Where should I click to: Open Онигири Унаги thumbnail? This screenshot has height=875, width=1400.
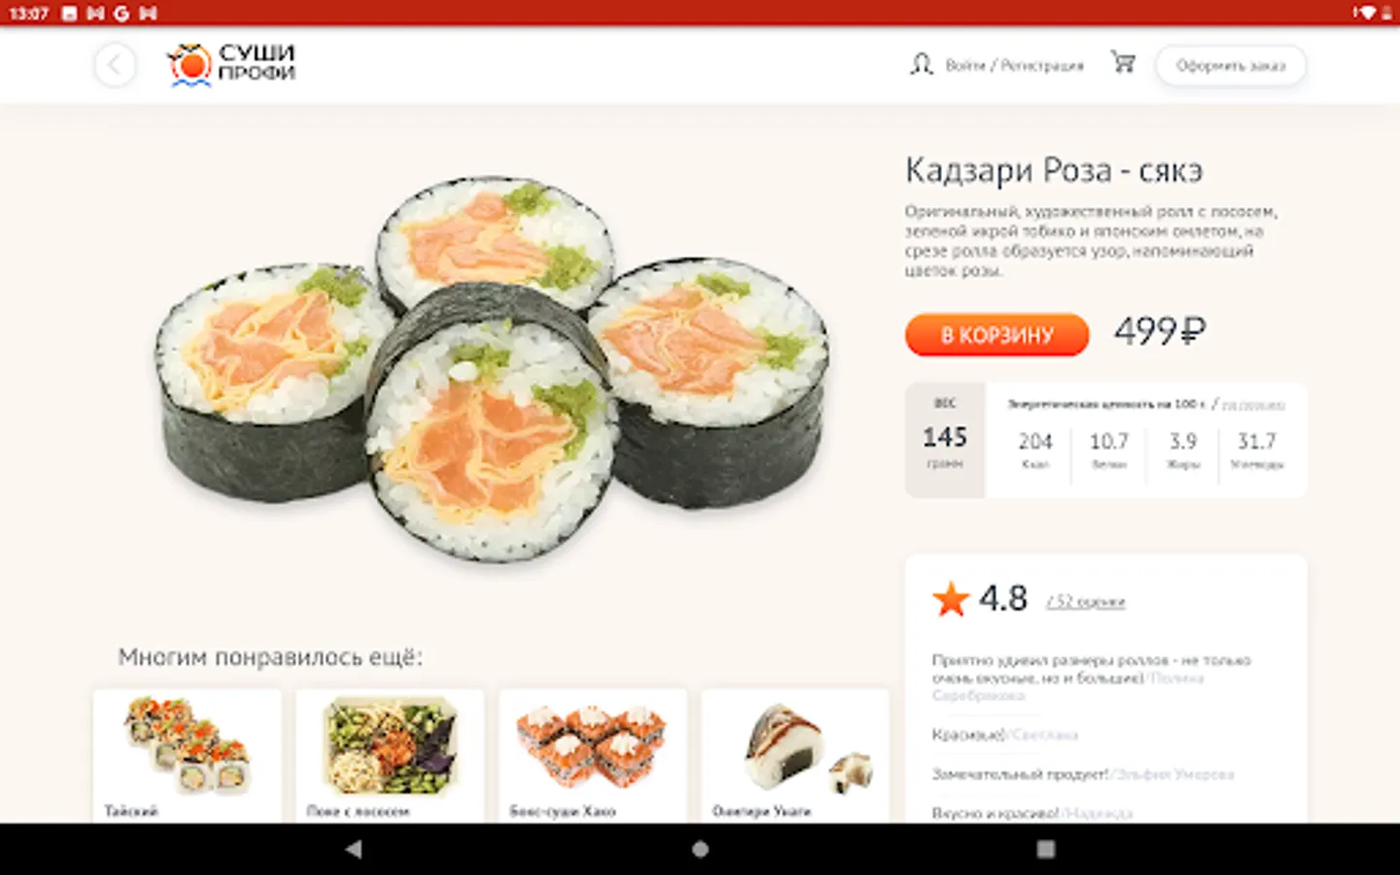(795, 756)
